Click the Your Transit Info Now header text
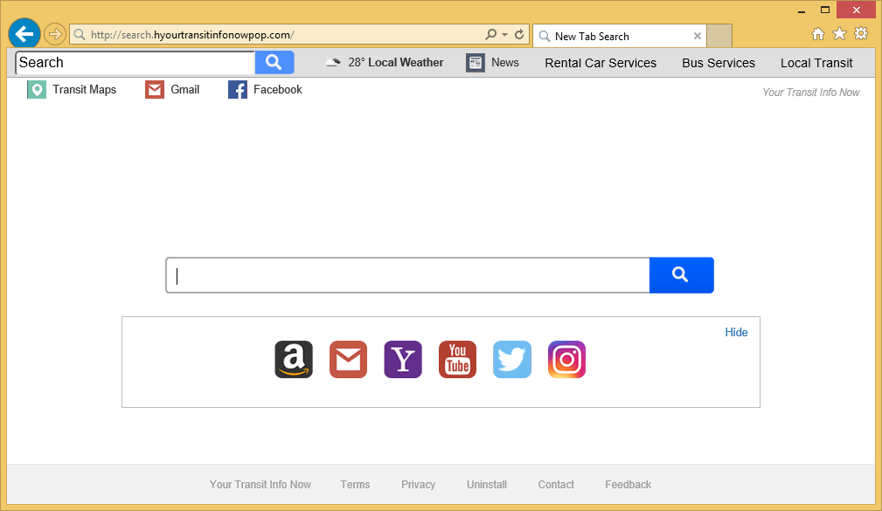The width and height of the screenshot is (882, 511). tap(810, 93)
